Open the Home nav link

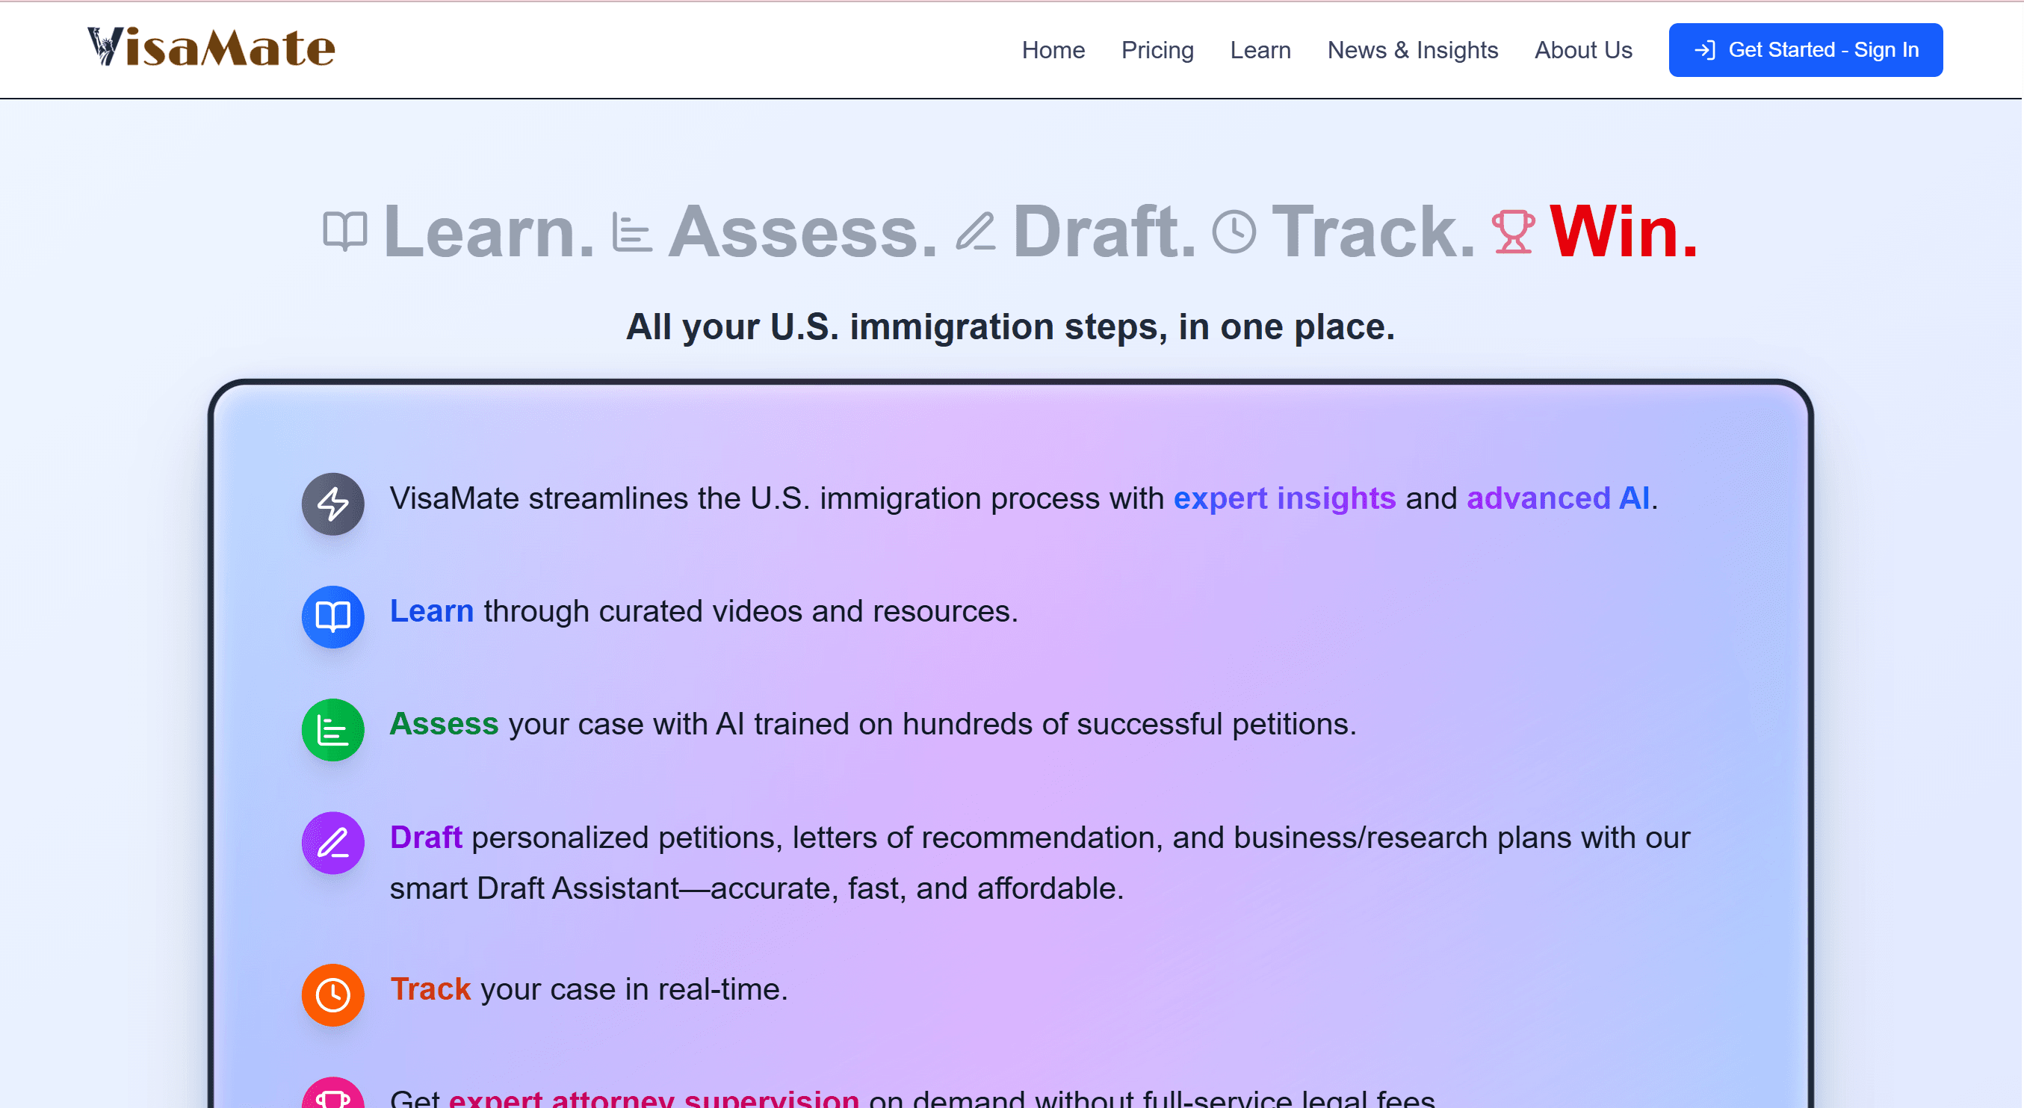(x=1053, y=49)
